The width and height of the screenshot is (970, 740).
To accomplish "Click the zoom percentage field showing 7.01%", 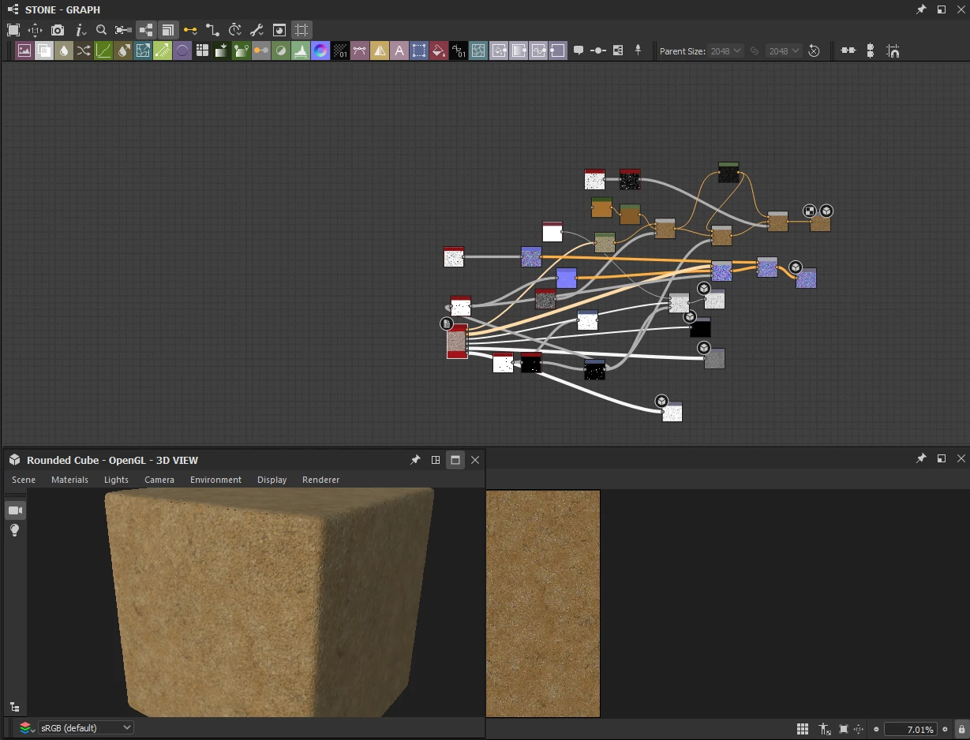I will click(x=909, y=729).
